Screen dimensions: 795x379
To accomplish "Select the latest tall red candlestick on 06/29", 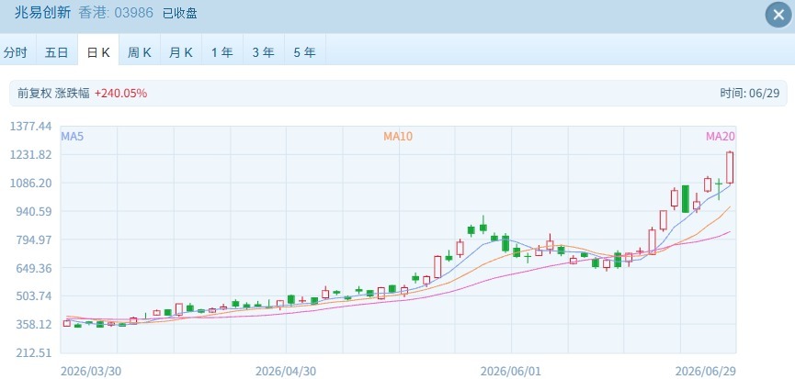I will (730, 167).
